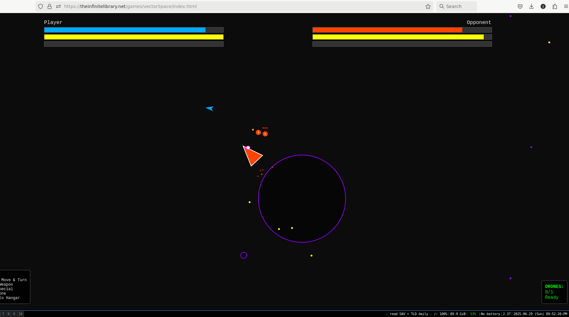
Task: Bookmark this page with the star icon
Action: (428, 6)
